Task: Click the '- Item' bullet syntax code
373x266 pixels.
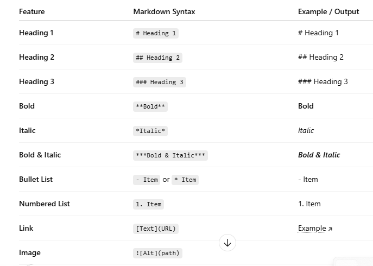Action: [x=147, y=180]
